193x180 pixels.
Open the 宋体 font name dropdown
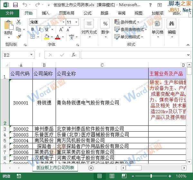[x=63, y=22]
